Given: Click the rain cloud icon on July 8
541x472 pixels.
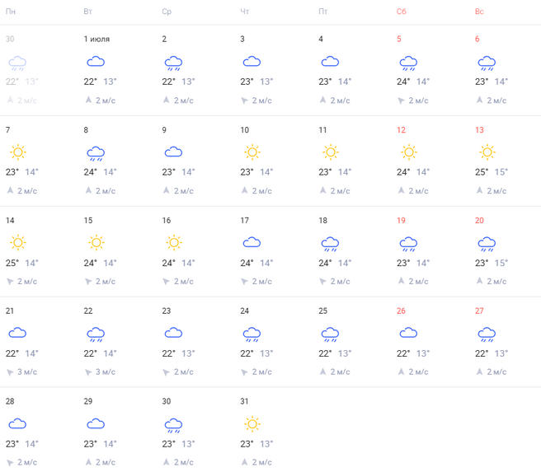Looking at the screenshot, I should (95, 153).
